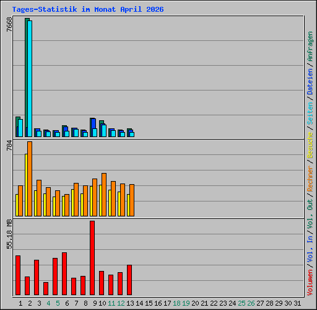Click day 16 on the x-axis

pyautogui.click(x=158, y=303)
